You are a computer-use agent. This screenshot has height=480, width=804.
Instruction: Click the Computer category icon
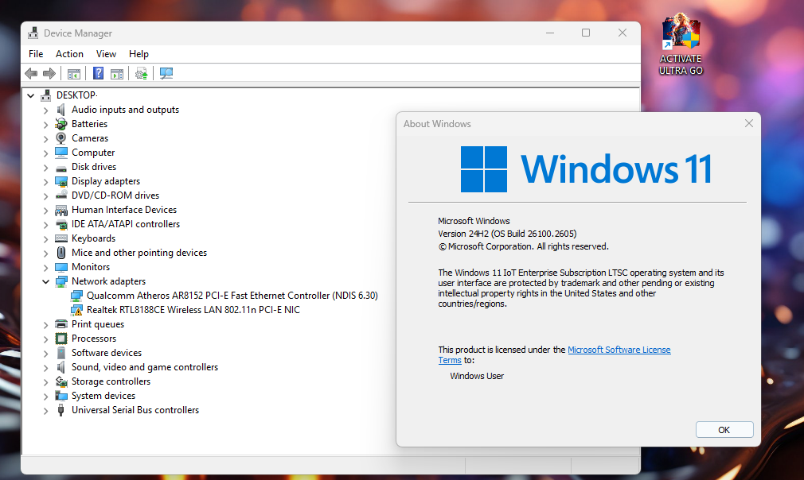(61, 153)
